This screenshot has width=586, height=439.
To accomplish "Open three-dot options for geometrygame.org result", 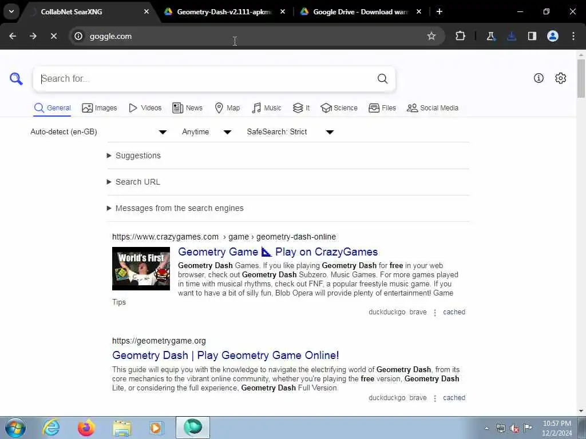I will click(x=435, y=398).
